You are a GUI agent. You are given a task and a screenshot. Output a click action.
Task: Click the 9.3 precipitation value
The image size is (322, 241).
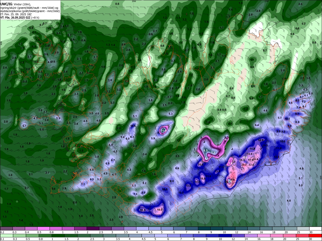(x=283, y=132)
